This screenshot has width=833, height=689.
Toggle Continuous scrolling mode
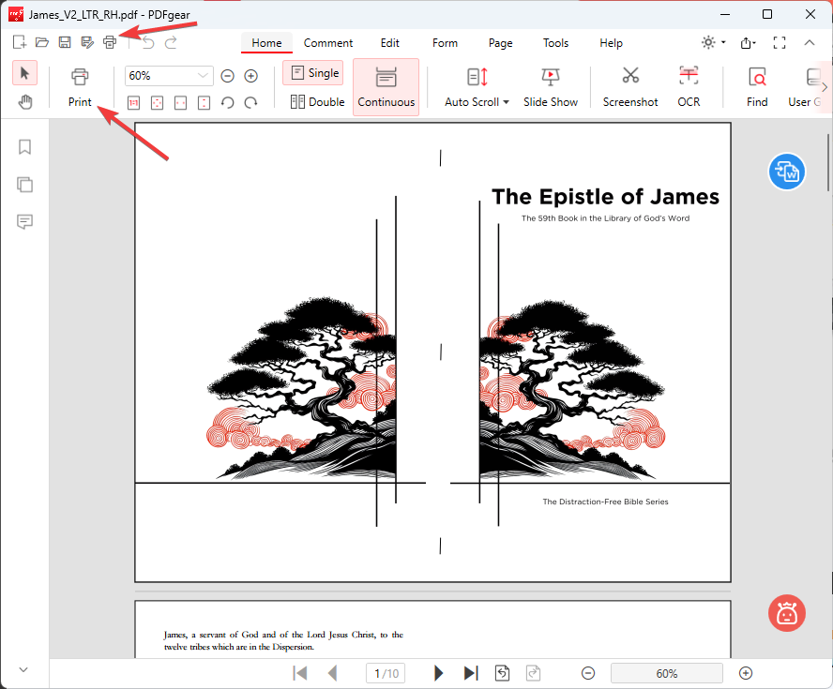pos(386,86)
